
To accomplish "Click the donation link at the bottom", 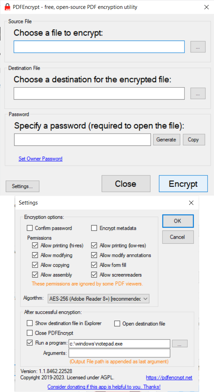I will [x=103, y=387].
